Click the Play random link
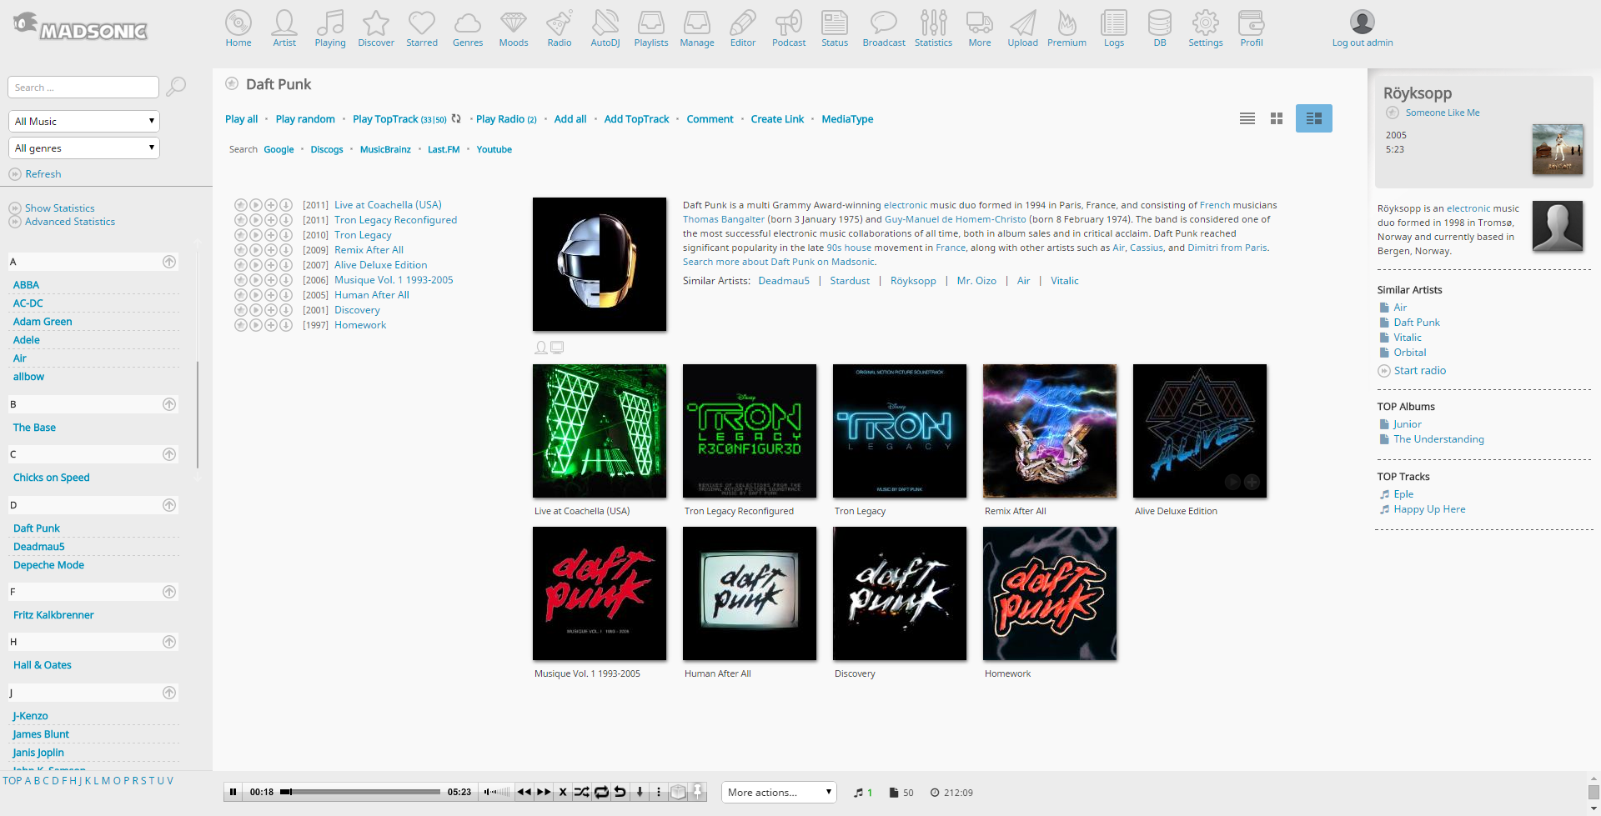 [x=305, y=119]
